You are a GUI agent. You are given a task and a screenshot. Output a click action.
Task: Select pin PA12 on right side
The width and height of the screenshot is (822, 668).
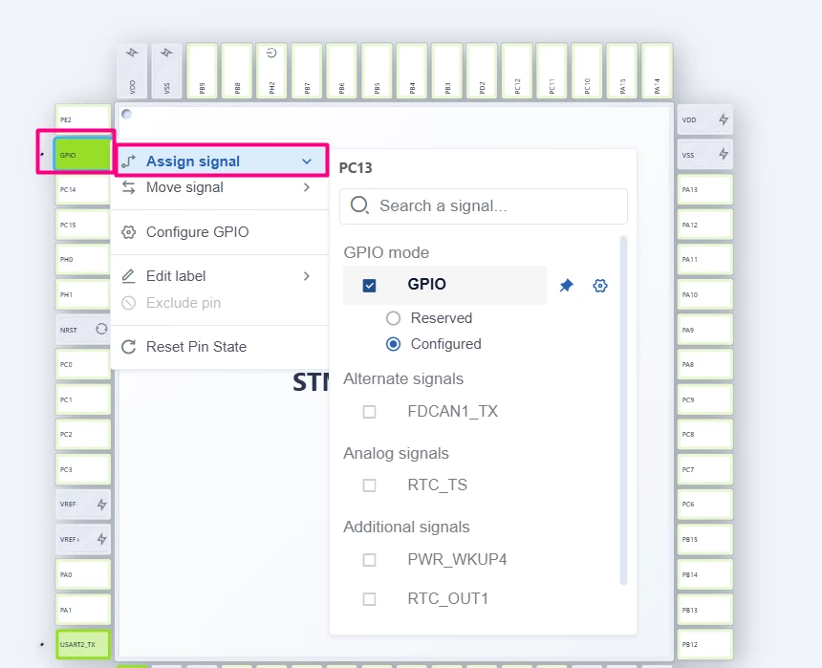coord(705,225)
